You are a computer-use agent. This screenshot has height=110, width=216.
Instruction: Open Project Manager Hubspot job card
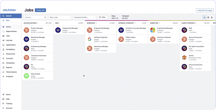tap(37, 30)
